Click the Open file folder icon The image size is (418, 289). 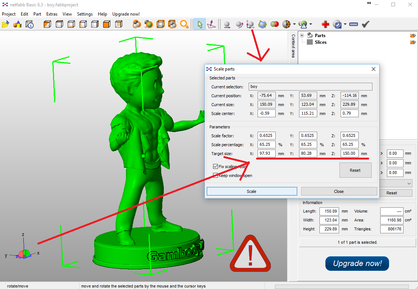(x=5, y=24)
